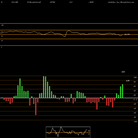Open the mini line chart thumbnail at bottom
This screenshot has width=138, height=138.
[68, 132]
